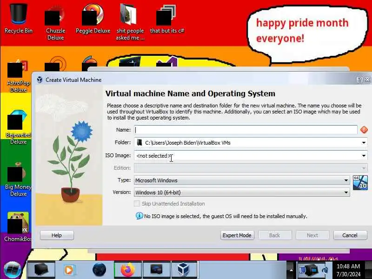This screenshot has width=372, height=279.
Task: Select the AstroPop Deluxe desktop shortcut
Action: pos(18,76)
